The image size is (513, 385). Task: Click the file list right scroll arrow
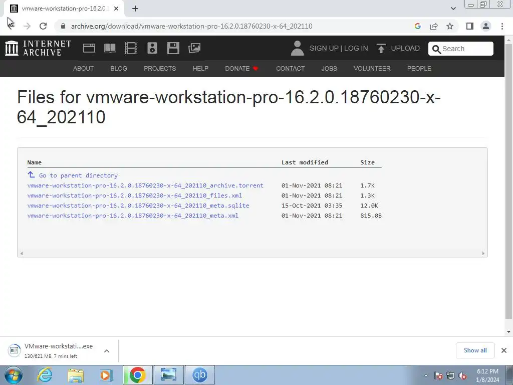click(483, 253)
